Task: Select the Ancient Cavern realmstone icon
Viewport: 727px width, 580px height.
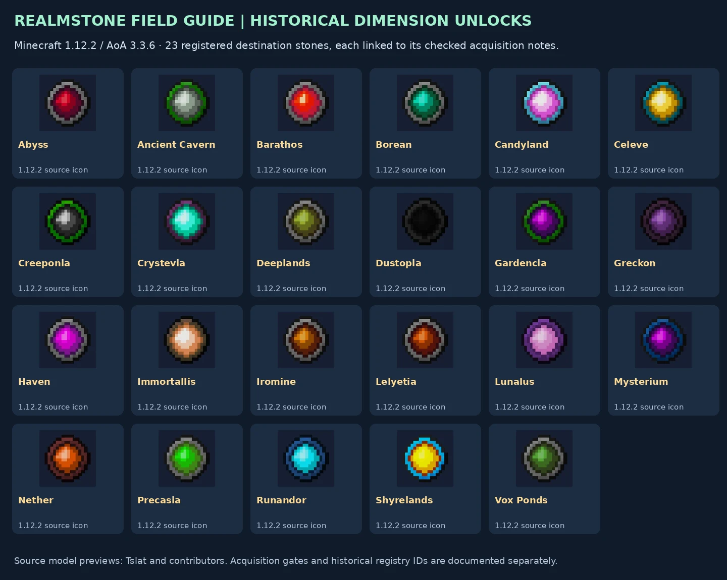Action: tap(187, 103)
